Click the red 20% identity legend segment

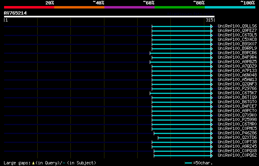point(29,7)
